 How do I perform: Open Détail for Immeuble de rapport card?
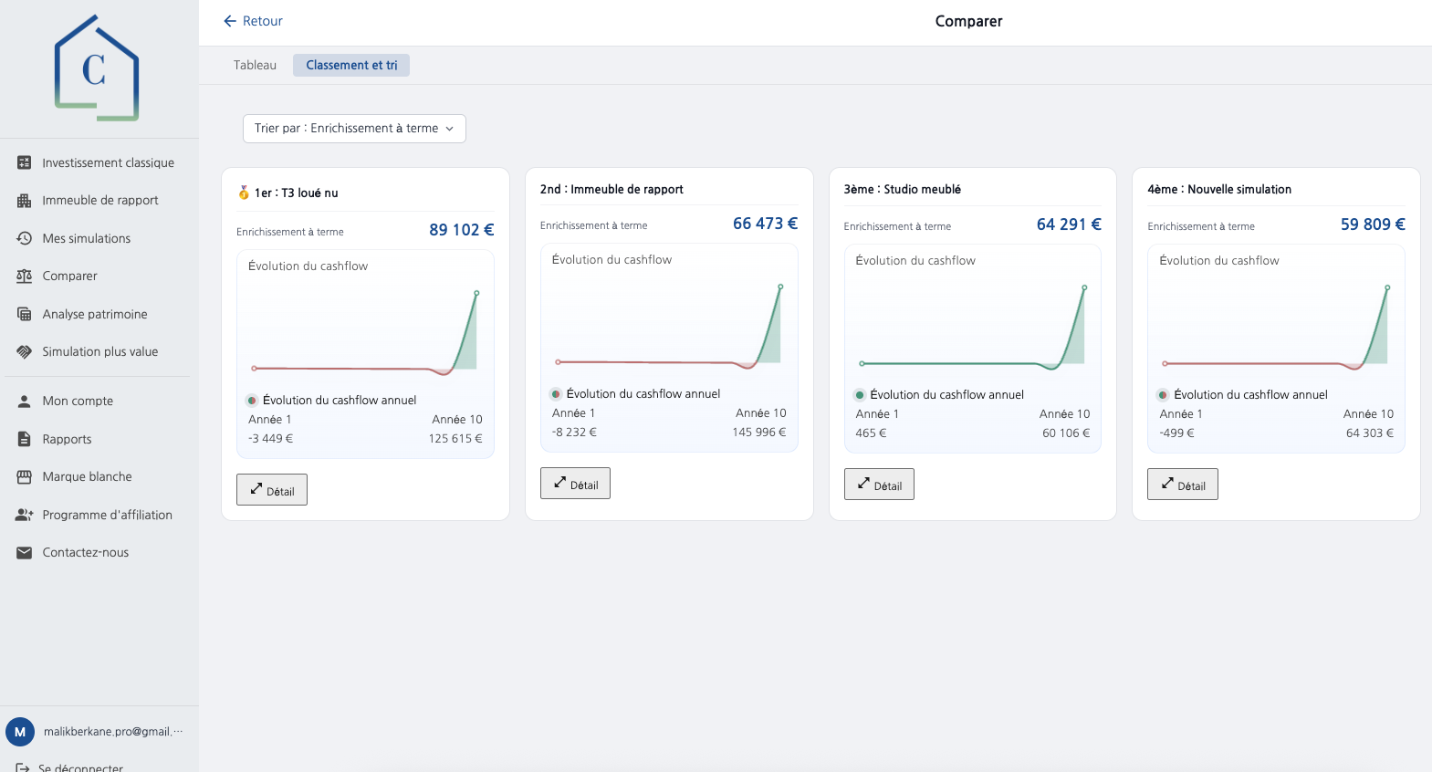tap(575, 484)
